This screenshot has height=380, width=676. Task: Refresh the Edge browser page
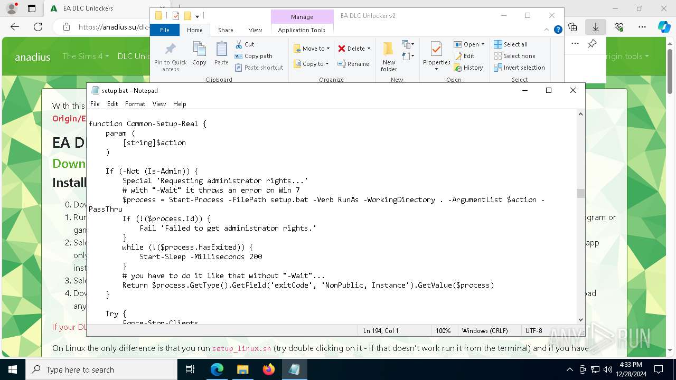click(38, 27)
